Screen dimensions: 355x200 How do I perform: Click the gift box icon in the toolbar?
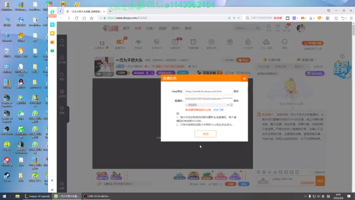[230, 42]
